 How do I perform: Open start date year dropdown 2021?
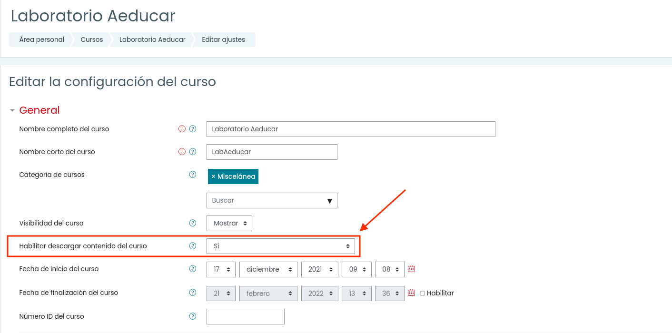[320, 269]
